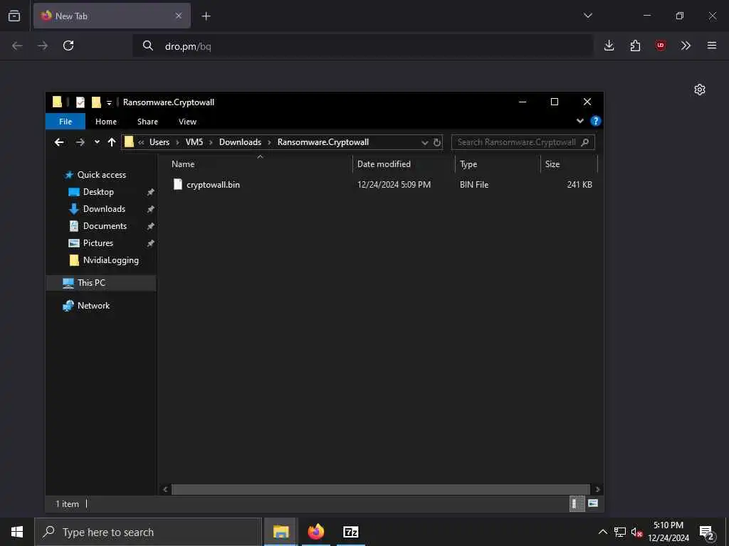Open Firefox from the taskbar
The height and width of the screenshot is (546, 729).
316,532
